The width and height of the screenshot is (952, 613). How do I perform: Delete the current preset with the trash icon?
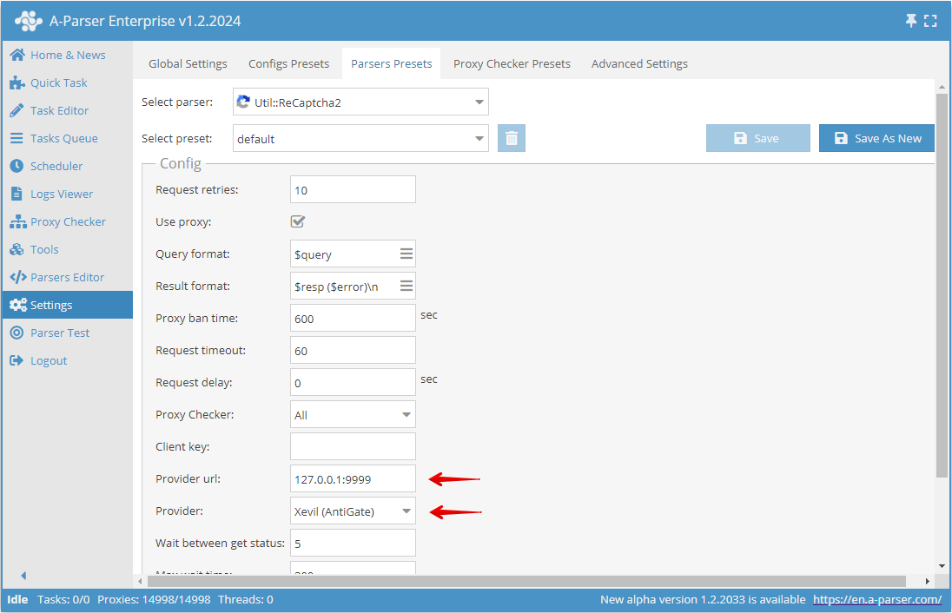[x=512, y=137]
